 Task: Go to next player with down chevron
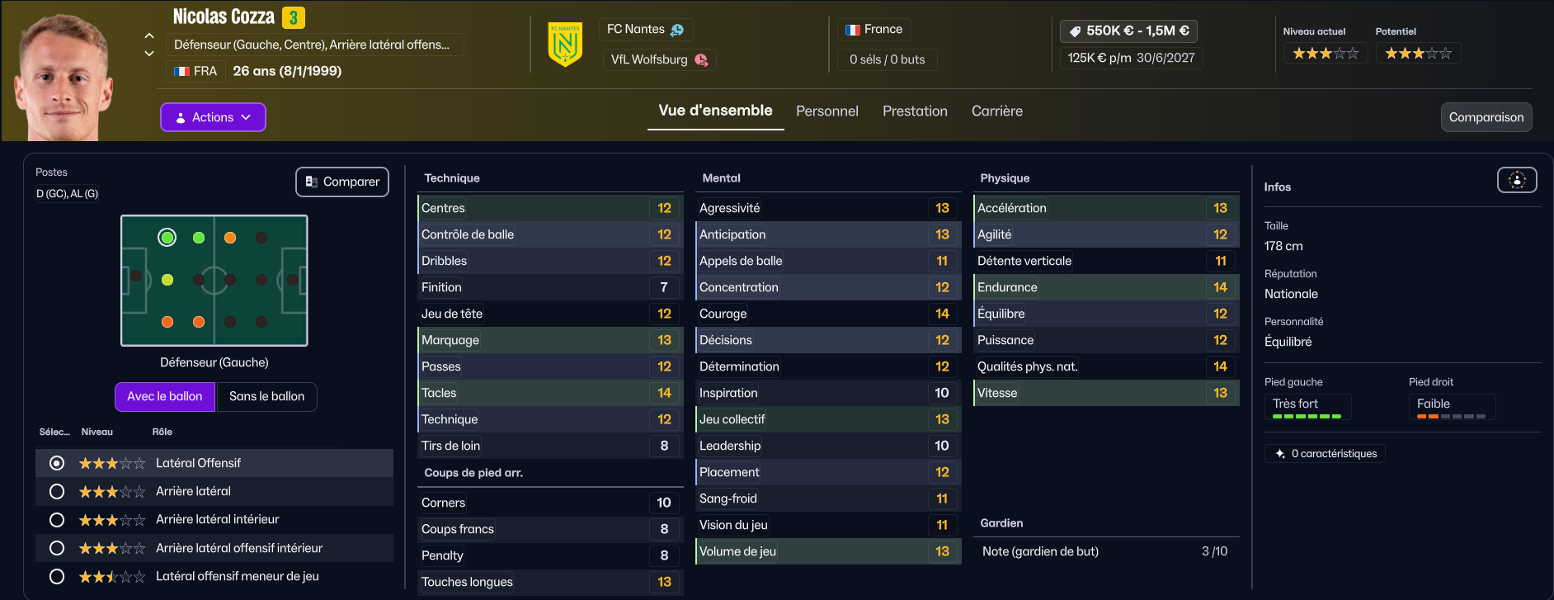point(149,54)
